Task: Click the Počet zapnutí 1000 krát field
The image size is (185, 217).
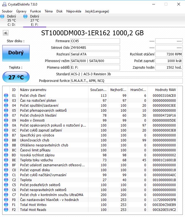Action: (x=169, y=61)
